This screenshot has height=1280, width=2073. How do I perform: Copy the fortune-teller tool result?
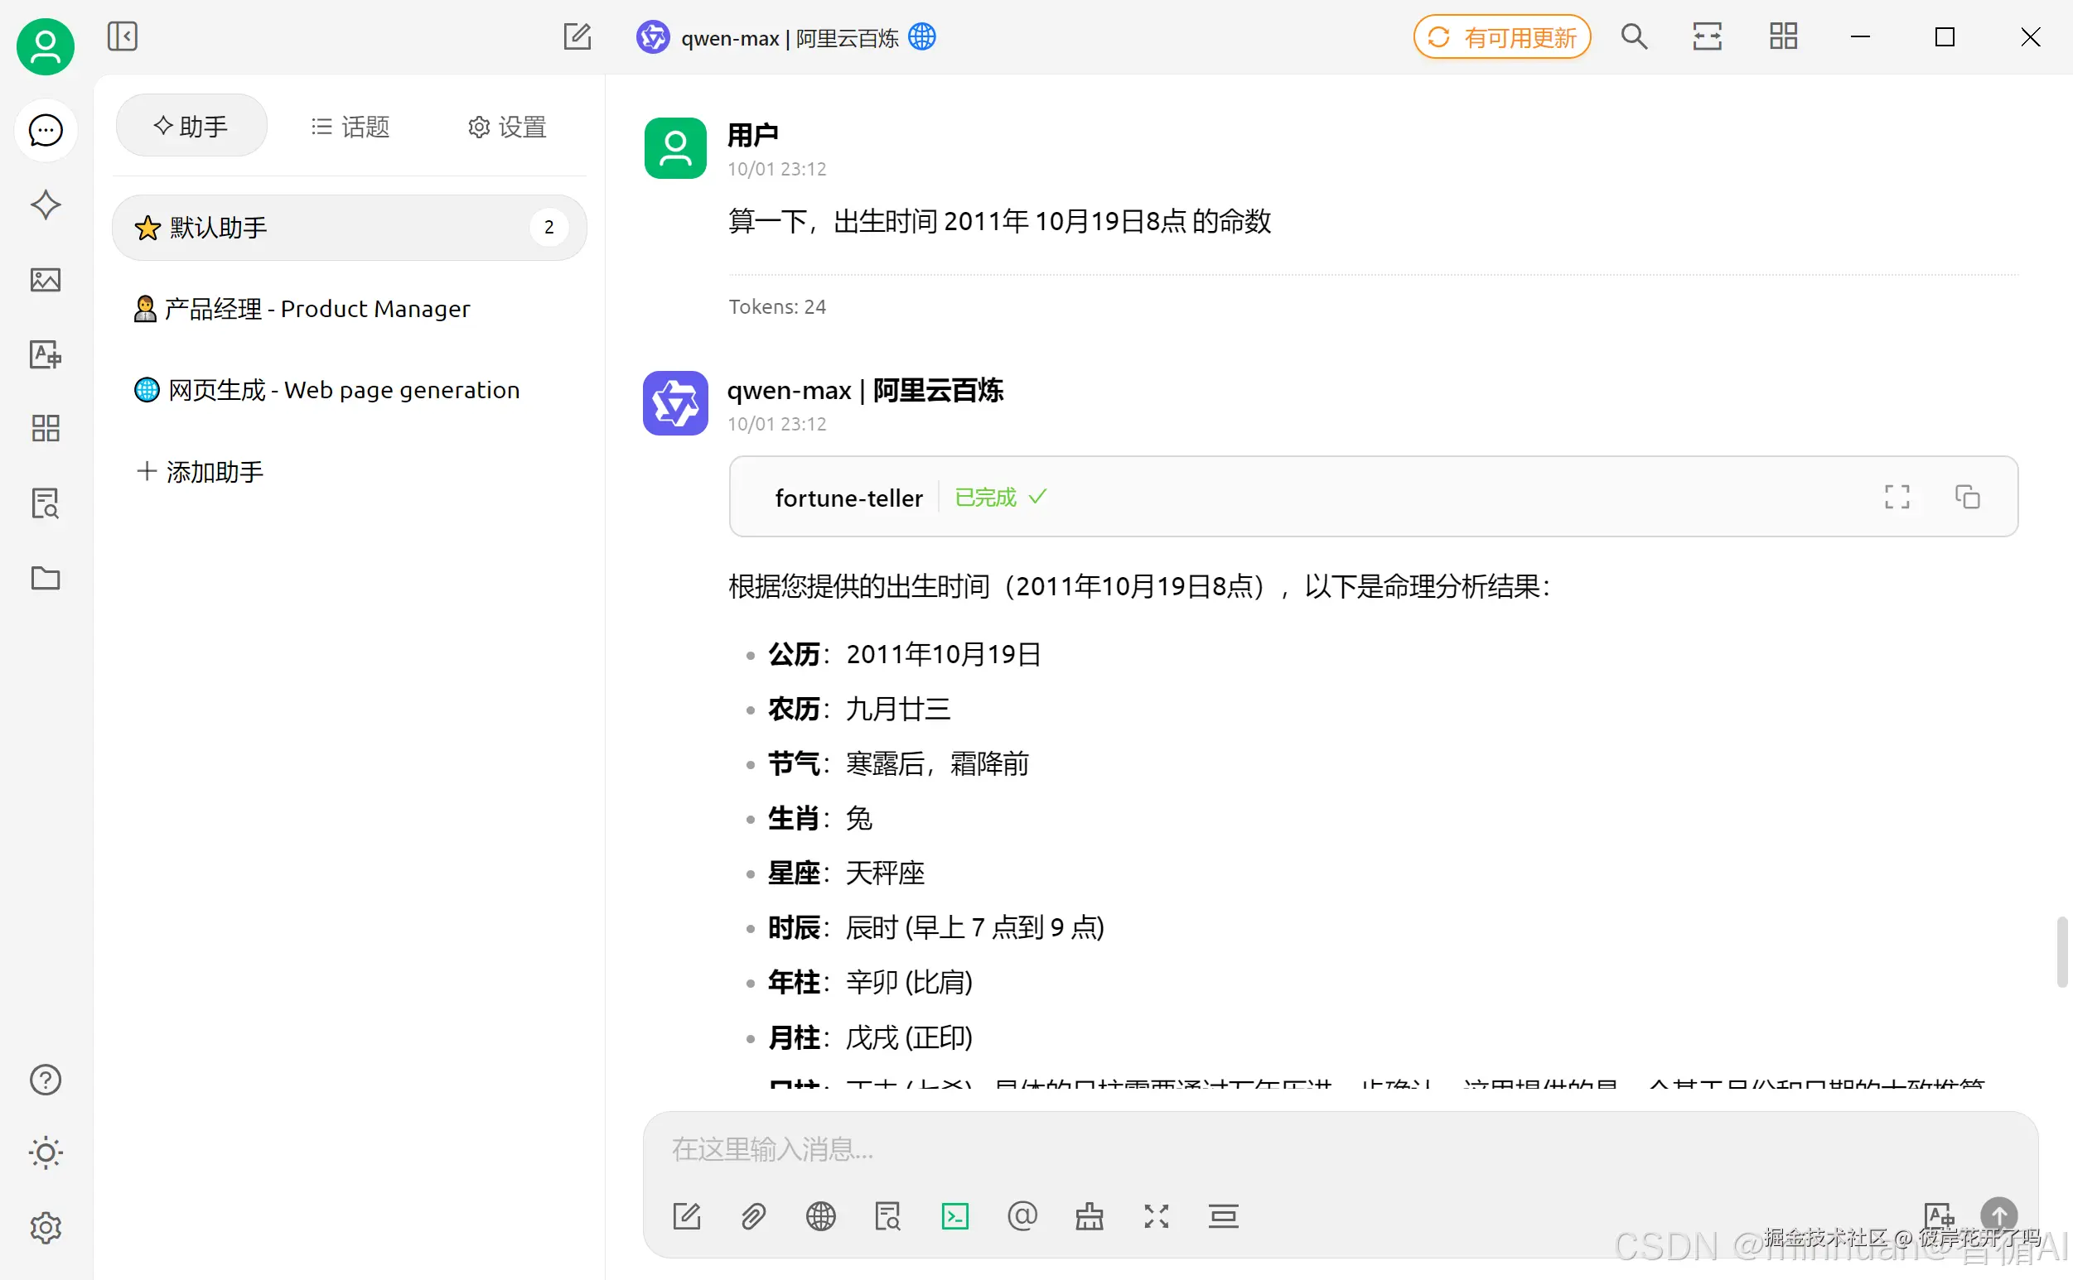(1967, 497)
